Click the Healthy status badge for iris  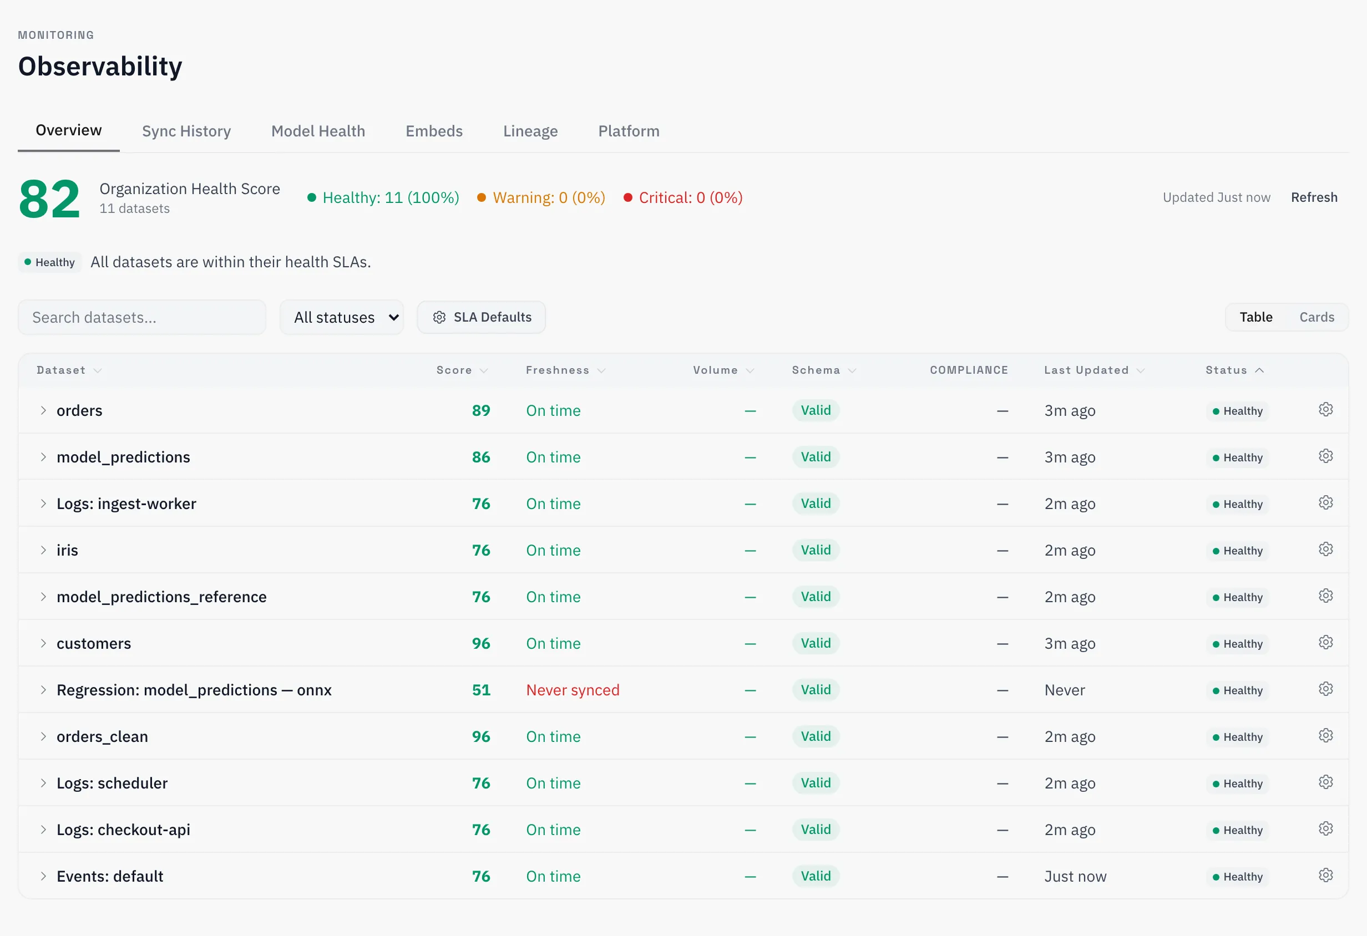tap(1237, 551)
